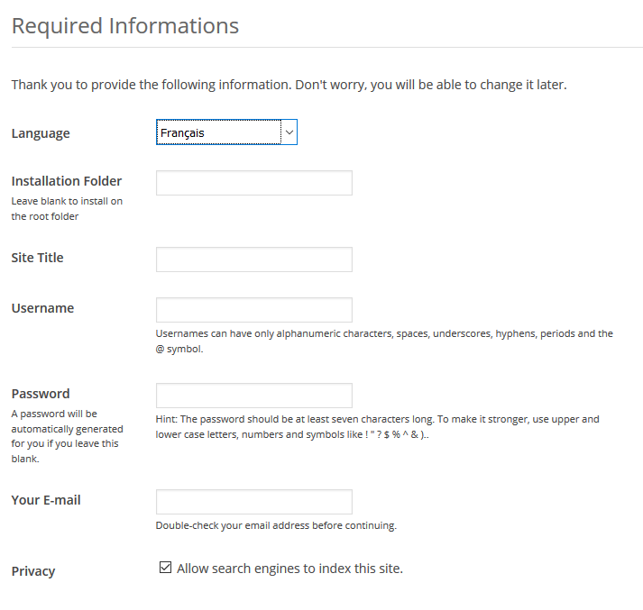Click the Password input field
This screenshot has height=610, width=643.
[x=253, y=396]
